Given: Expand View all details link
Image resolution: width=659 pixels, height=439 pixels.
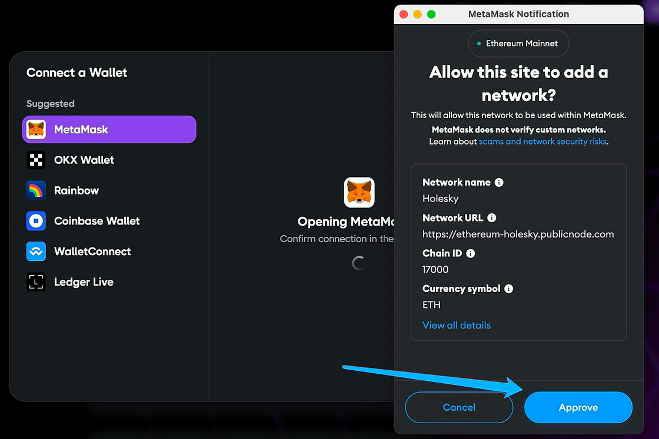Looking at the screenshot, I should 456,325.
